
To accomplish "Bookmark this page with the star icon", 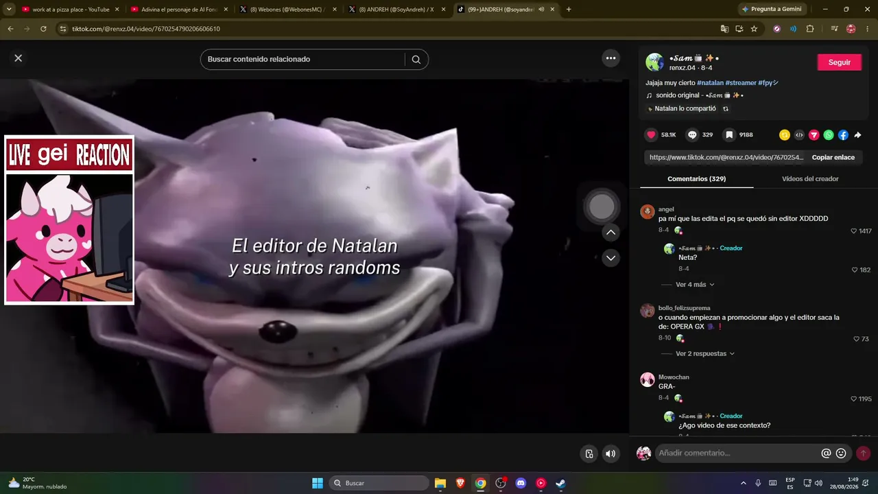I will click(x=754, y=29).
